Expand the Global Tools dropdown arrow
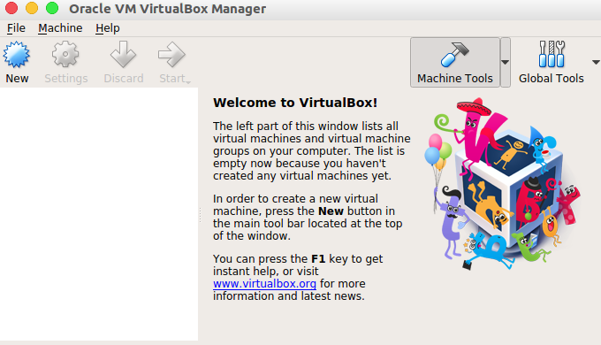601x345 pixels. (596, 62)
